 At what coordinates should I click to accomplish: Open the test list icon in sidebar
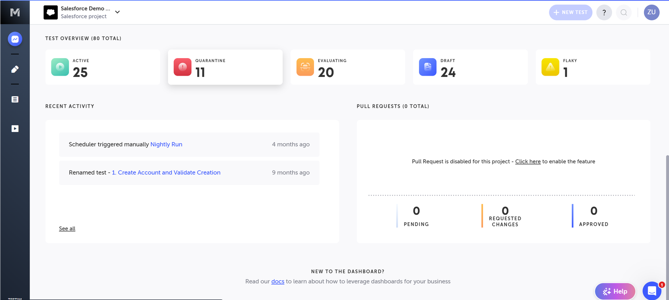[x=15, y=99]
